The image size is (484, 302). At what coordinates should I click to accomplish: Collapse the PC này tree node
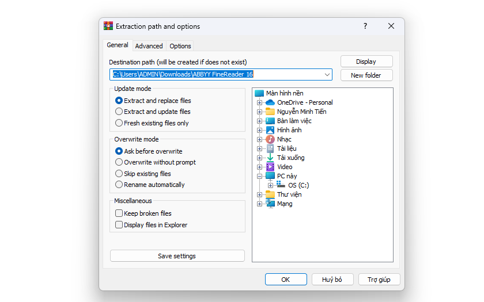[259, 176]
